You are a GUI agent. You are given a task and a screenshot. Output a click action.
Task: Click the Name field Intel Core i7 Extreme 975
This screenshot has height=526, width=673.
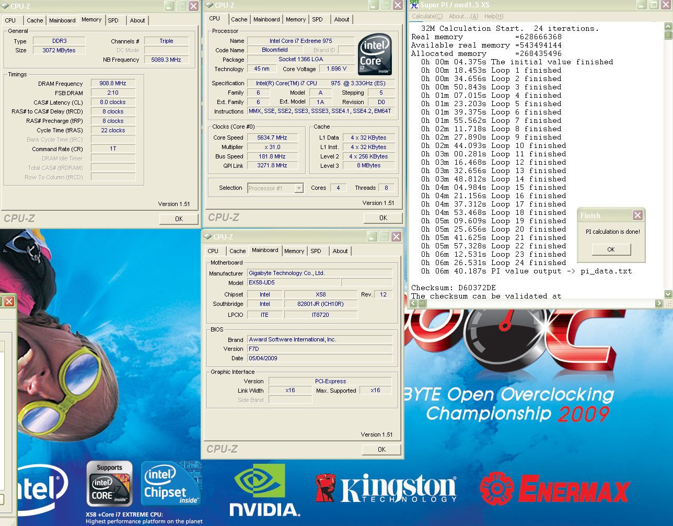click(300, 41)
